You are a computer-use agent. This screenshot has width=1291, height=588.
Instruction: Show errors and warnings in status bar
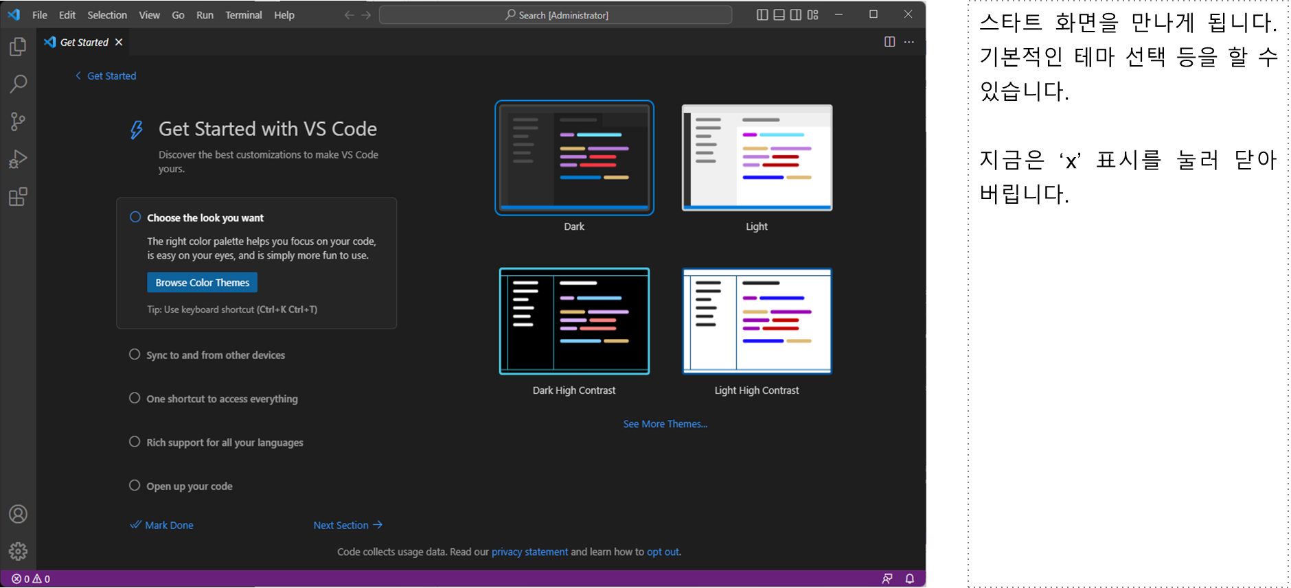[x=31, y=579]
